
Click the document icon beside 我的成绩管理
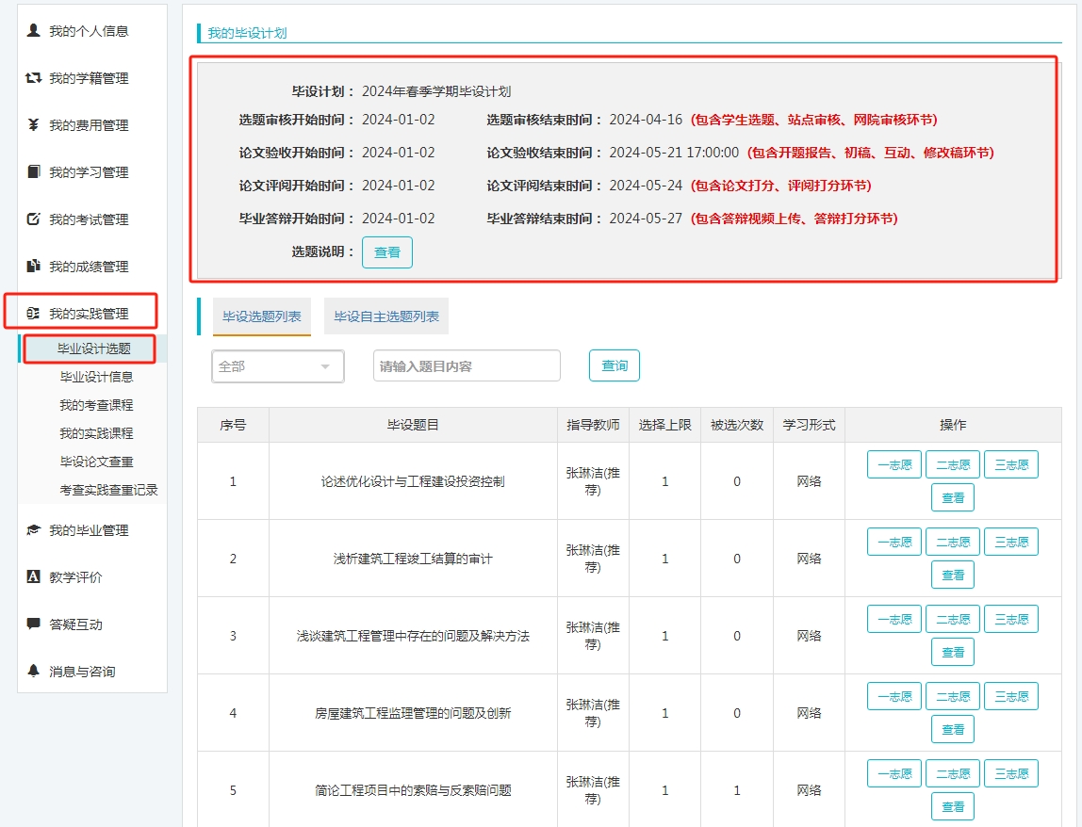tap(34, 267)
